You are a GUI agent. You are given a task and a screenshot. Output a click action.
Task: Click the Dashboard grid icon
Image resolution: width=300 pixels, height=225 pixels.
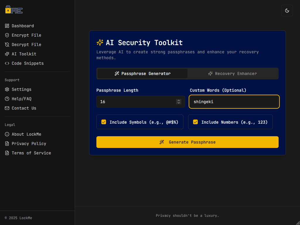[x=7, y=26]
